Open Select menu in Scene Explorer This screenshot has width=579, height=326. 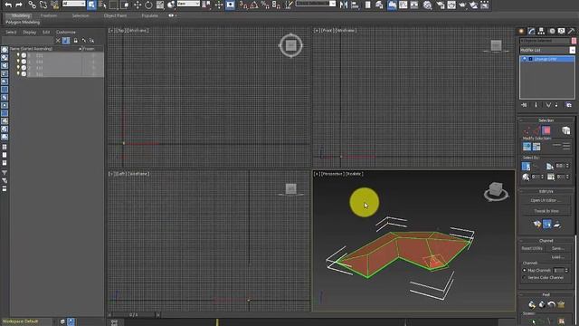(x=11, y=33)
